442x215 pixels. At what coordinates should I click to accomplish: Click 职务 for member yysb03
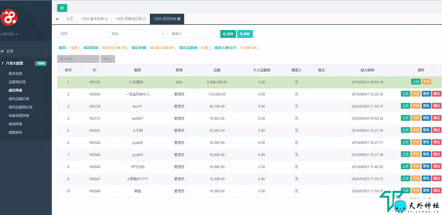[426, 154]
